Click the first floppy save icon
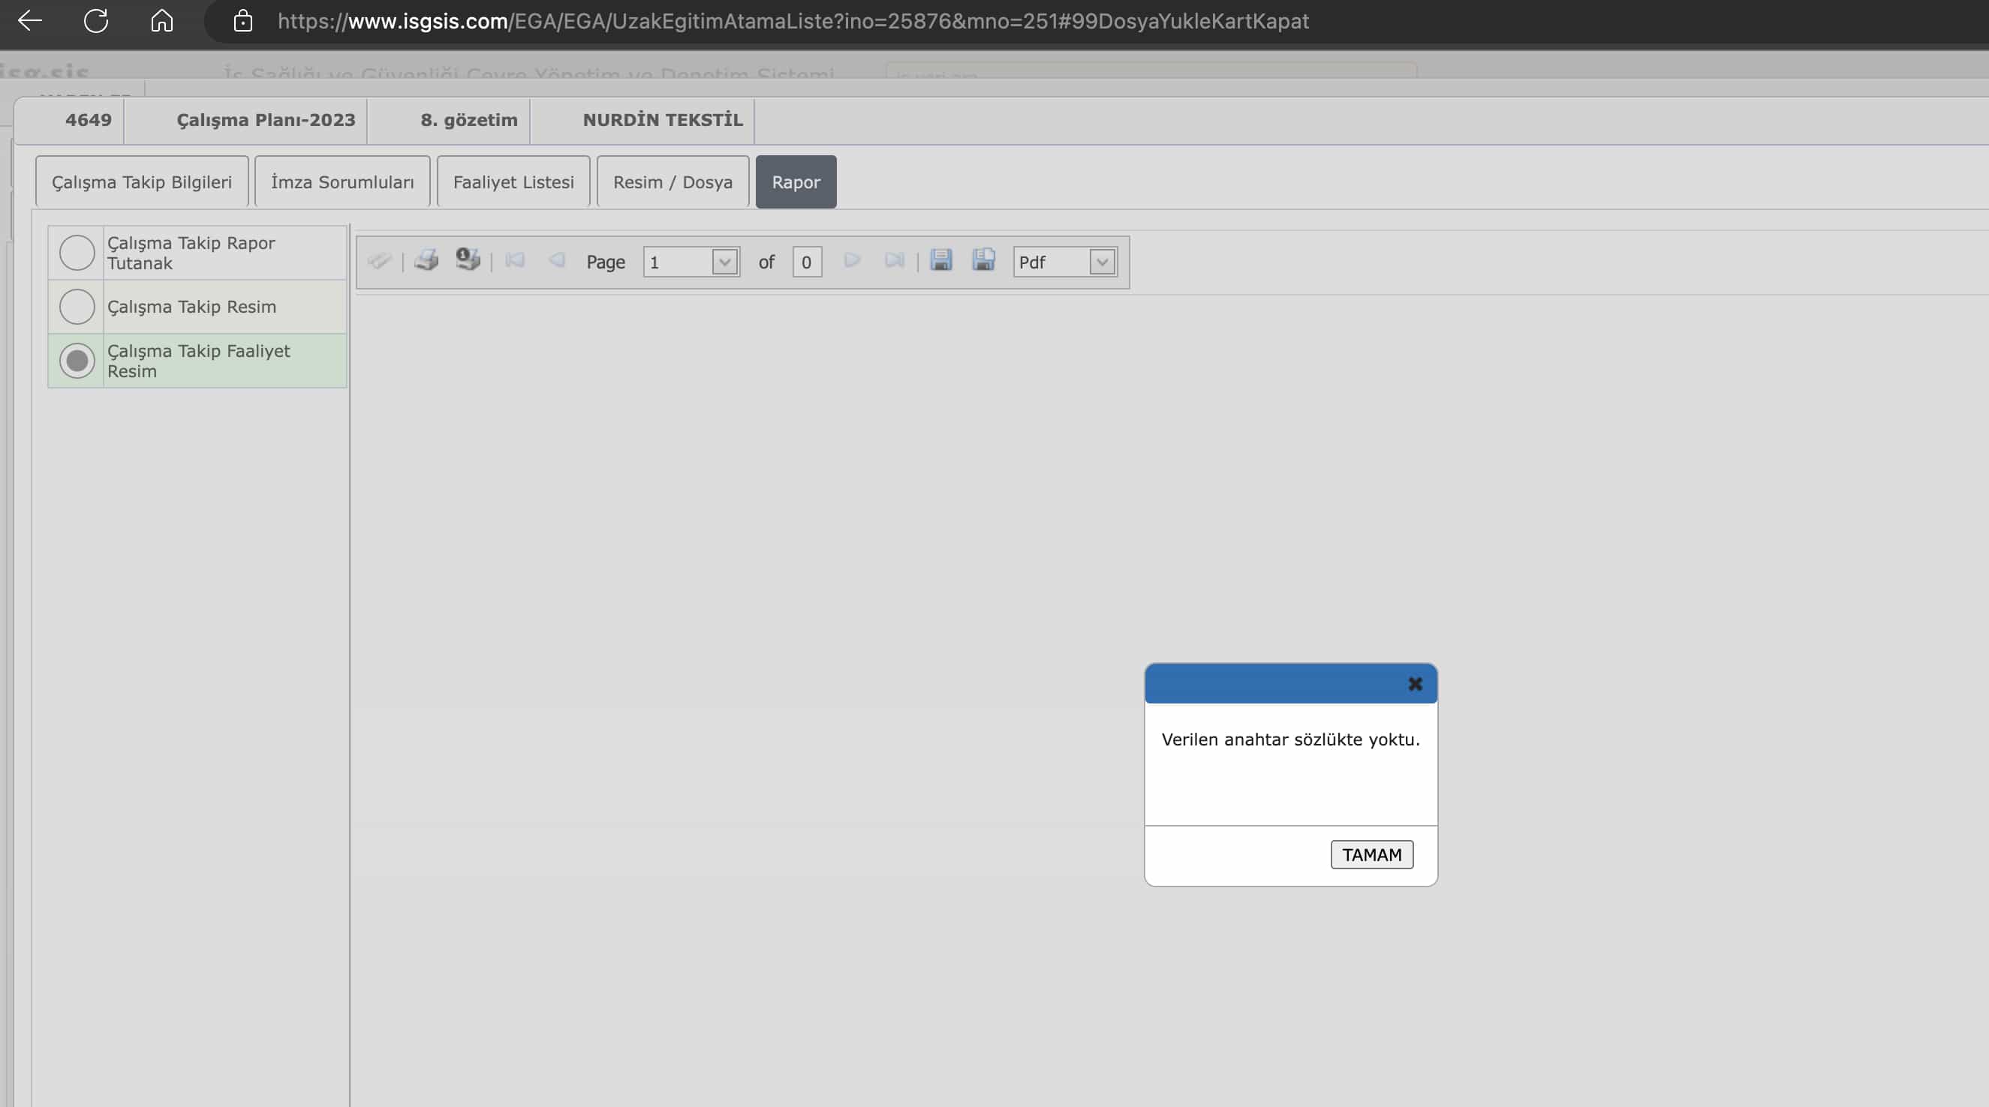Image resolution: width=1989 pixels, height=1107 pixels. (x=940, y=261)
